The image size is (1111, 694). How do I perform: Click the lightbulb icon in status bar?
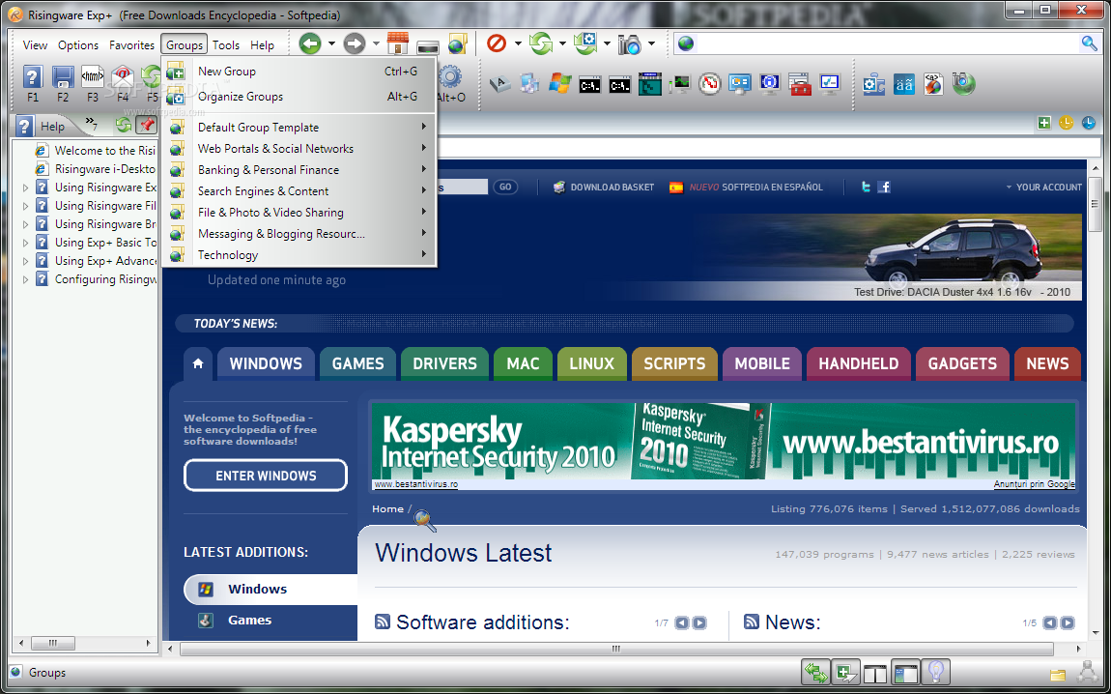click(936, 672)
